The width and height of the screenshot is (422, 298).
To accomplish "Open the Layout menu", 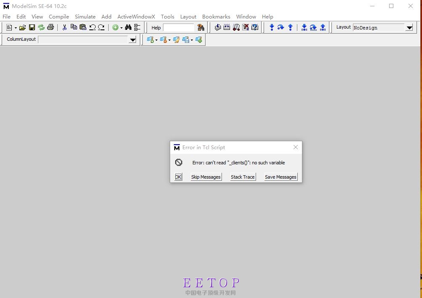I will 188,17.
